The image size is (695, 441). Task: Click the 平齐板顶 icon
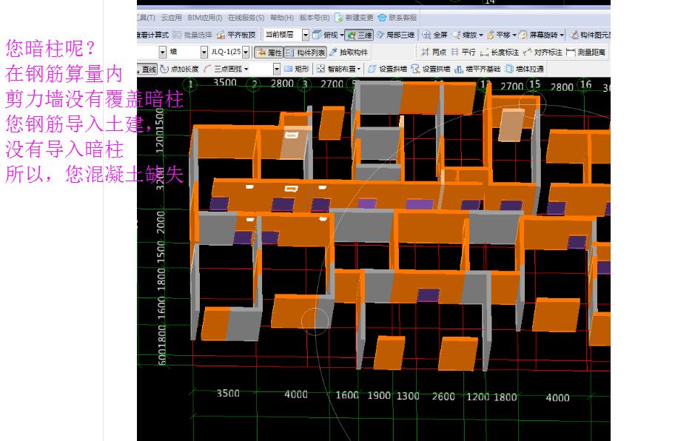pyautogui.click(x=221, y=35)
